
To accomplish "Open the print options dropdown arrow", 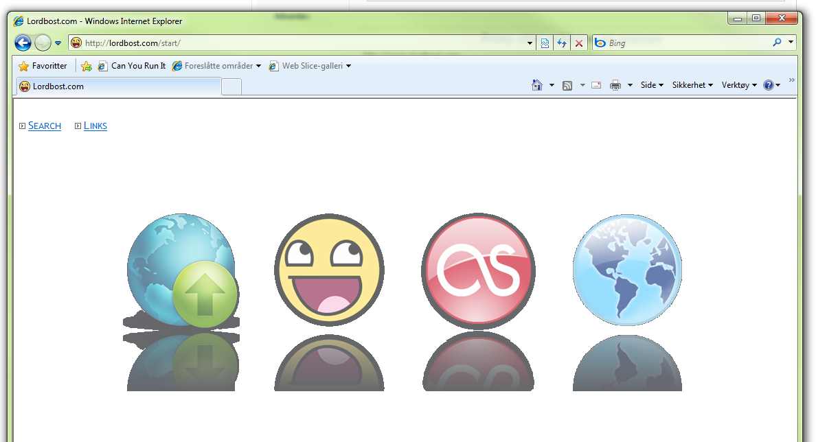I will 630,85.
